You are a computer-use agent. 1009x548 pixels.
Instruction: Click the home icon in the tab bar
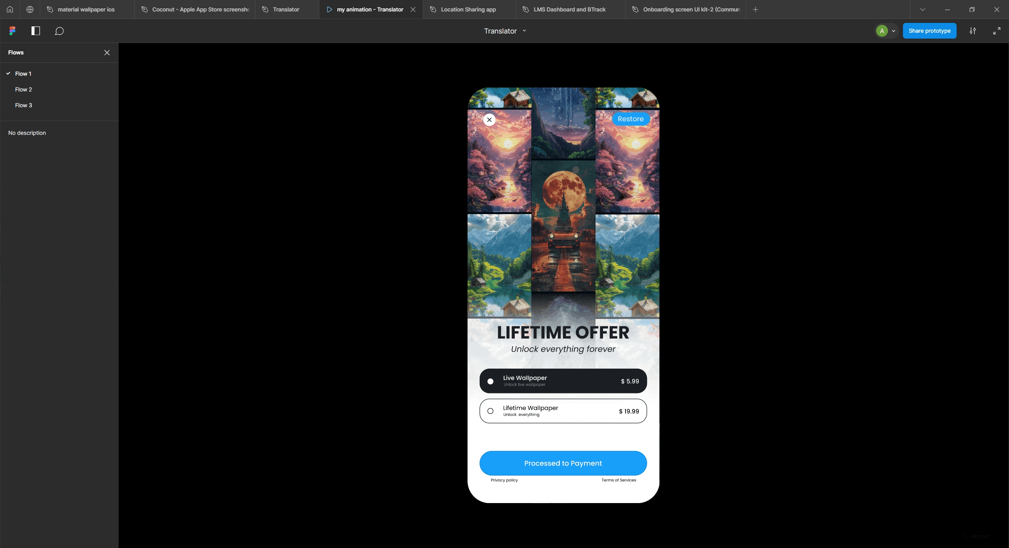(x=10, y=9)
